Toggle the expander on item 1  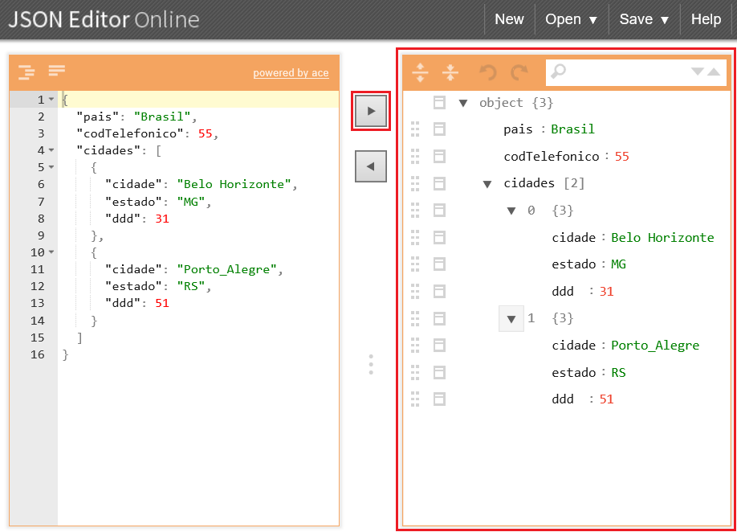tap(511, 318)
